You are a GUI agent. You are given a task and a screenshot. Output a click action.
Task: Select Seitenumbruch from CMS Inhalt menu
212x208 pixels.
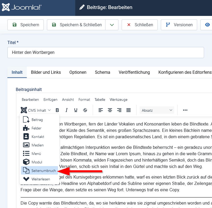(39, 171)
